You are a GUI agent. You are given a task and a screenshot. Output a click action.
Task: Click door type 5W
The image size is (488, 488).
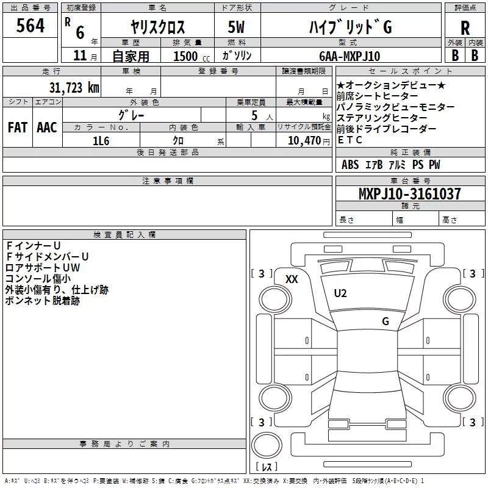click(x=236, y=27)
